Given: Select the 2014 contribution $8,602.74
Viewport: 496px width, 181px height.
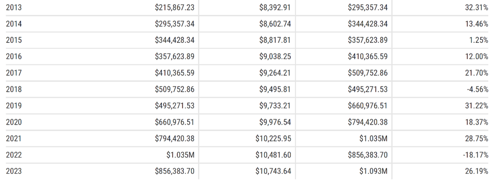Looking at the screenshot, I should click(x=275, y=24).
